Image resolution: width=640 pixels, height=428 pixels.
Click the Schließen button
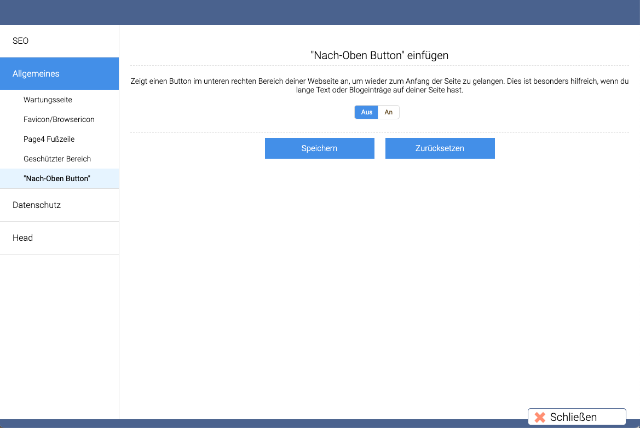point(576,417)
